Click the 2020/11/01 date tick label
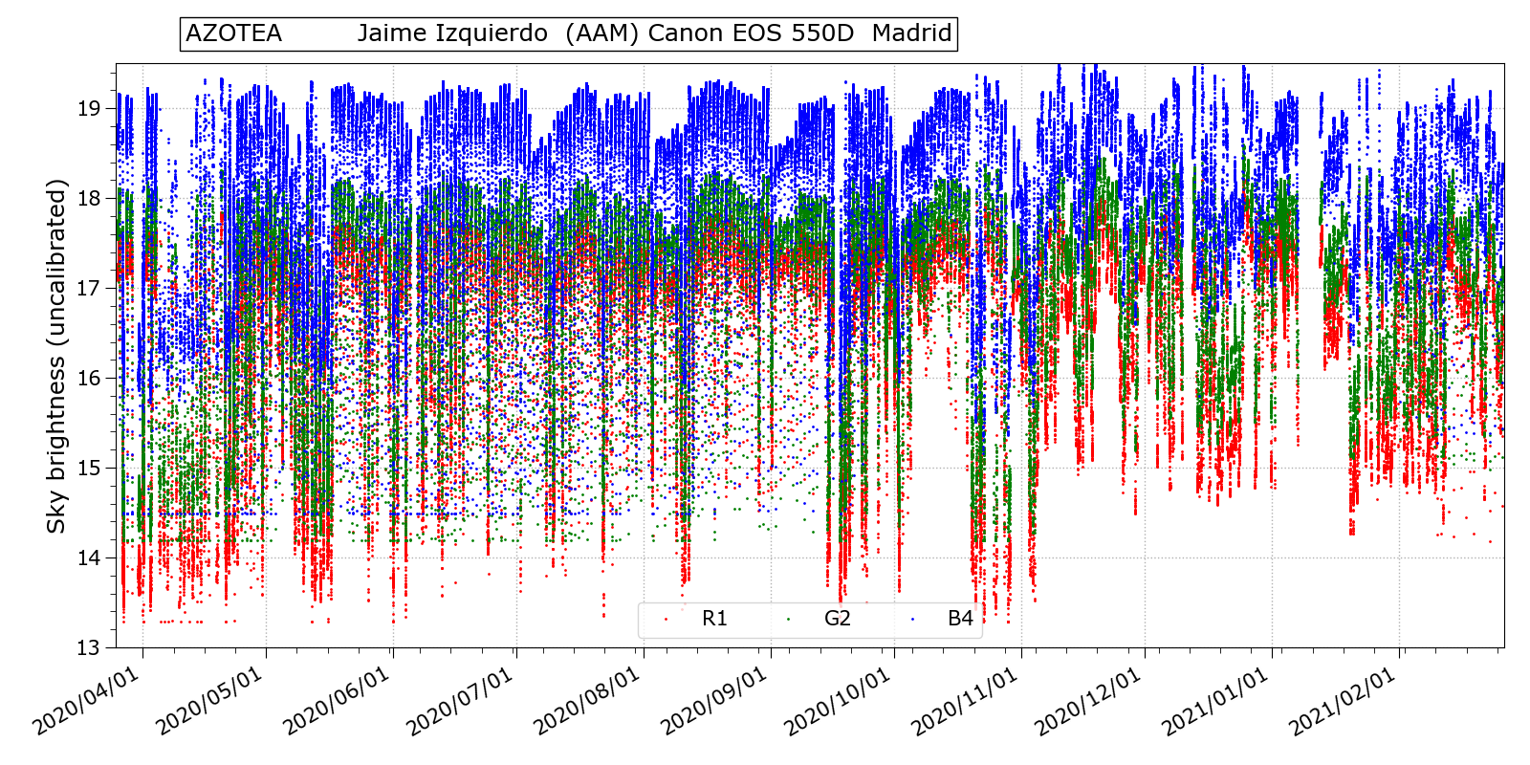Viewport: 1530px width, 765px height. 964,703
